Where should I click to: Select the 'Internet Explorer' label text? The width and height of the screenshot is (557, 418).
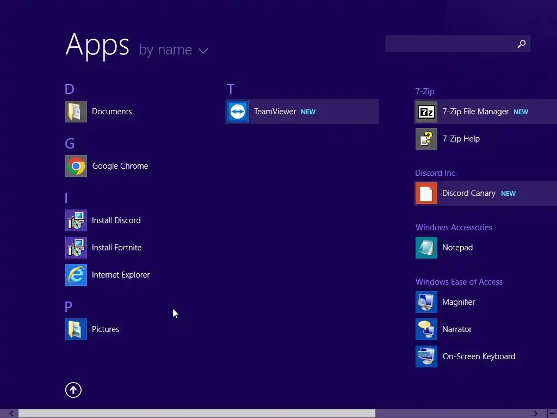tap(121, 275)
